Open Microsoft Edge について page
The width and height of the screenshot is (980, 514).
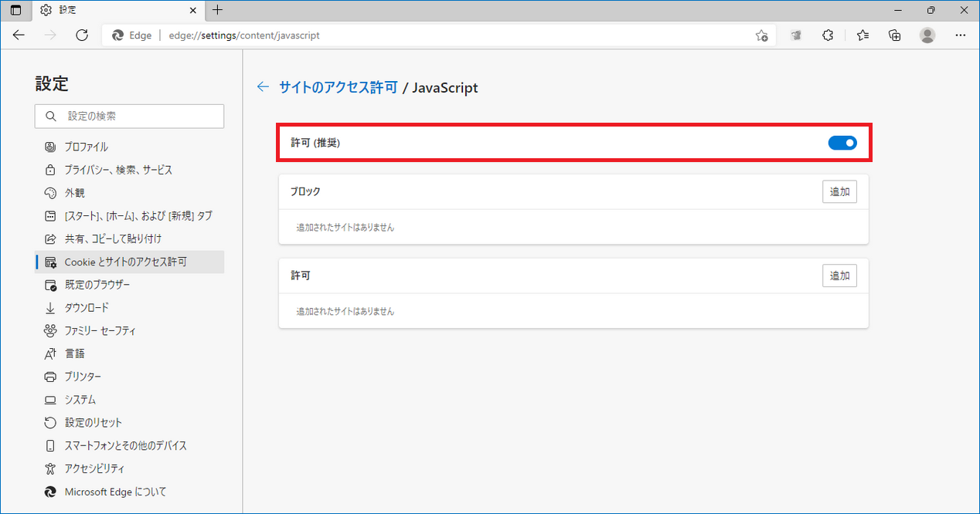click(115, 492)
